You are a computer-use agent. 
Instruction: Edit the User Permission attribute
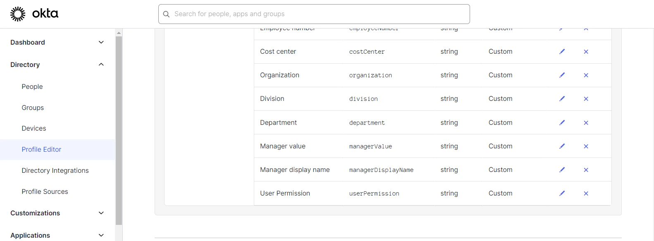pyautogui.click(x=562, y=193)
